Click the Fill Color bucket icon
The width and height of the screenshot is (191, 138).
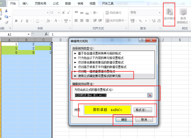point(48,21)
